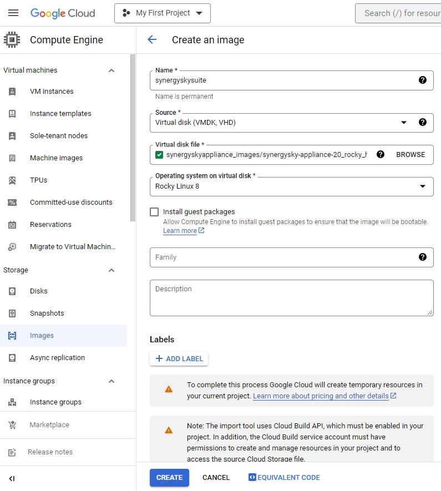
Task: Enable Install guest packages checkbox
Action: (x=154, y=212)
